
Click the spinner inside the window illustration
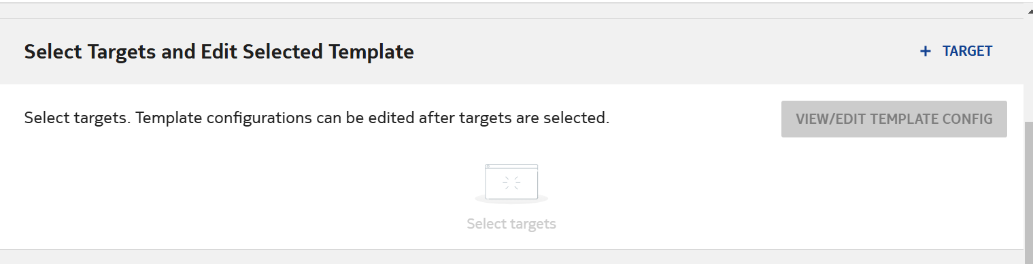[511, 183]
